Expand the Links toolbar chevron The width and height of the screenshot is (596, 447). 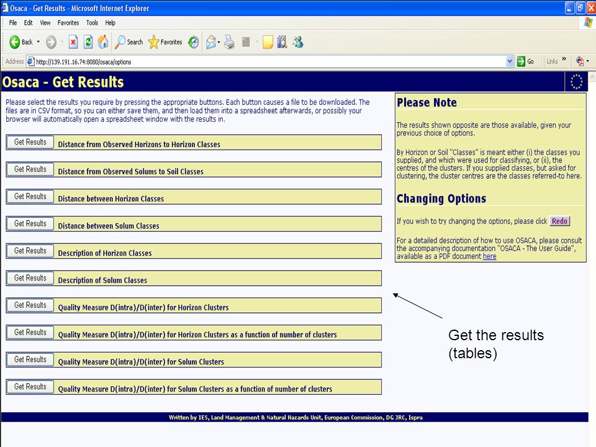click(564, 59)
